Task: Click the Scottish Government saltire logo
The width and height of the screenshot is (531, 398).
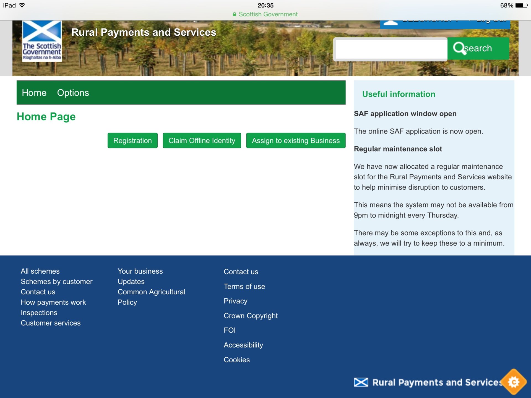Action: point(41,41)
